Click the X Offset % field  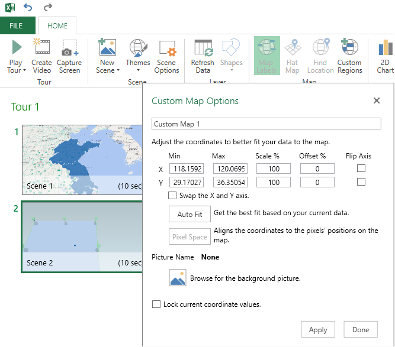coord(317,168)
